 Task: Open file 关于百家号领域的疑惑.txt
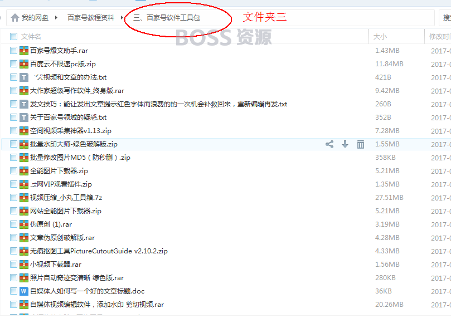(x=68, y=118)
